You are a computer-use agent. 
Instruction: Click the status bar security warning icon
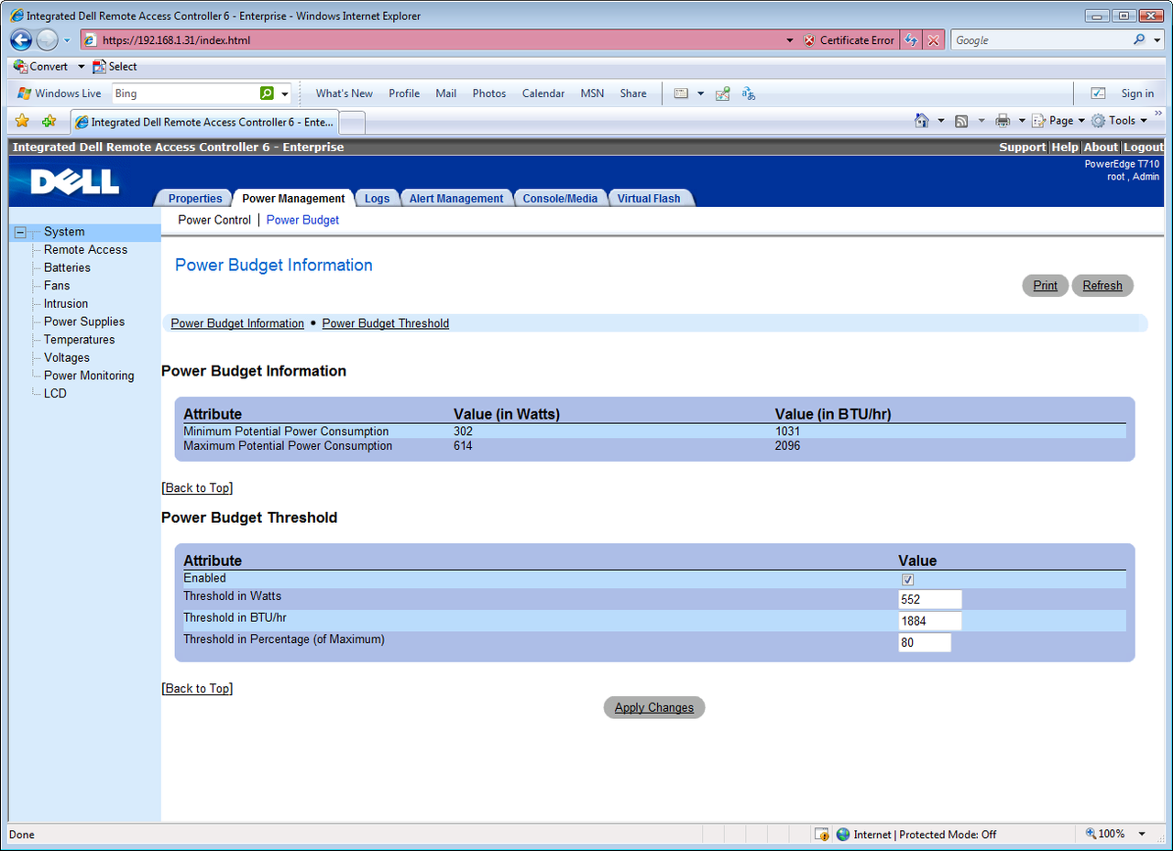[822, 835]
